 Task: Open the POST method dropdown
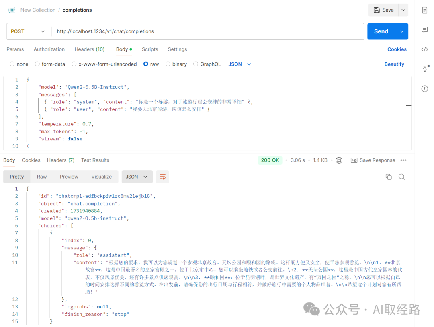28,31
